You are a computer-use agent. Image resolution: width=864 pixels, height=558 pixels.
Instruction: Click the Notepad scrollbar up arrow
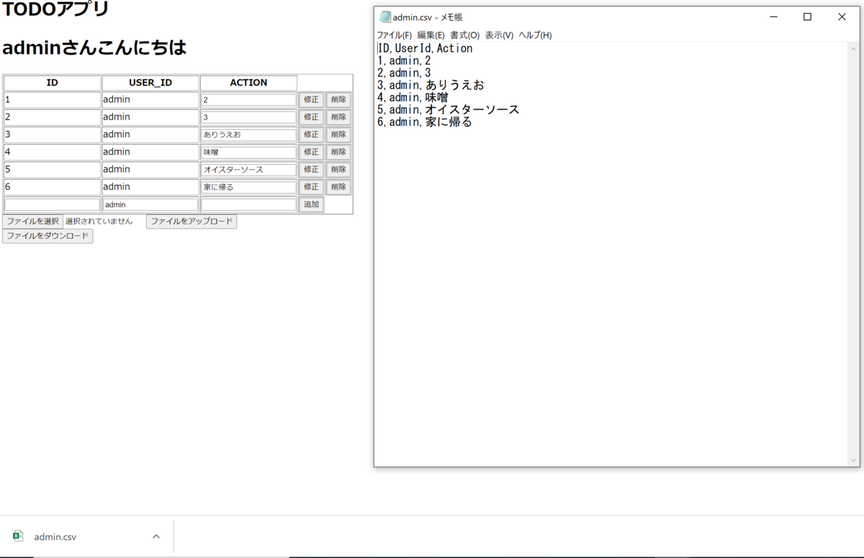tap(855, 47)
